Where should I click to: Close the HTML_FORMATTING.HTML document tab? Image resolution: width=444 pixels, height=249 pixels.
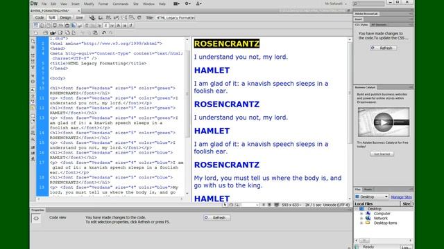[x=78, y=11]
